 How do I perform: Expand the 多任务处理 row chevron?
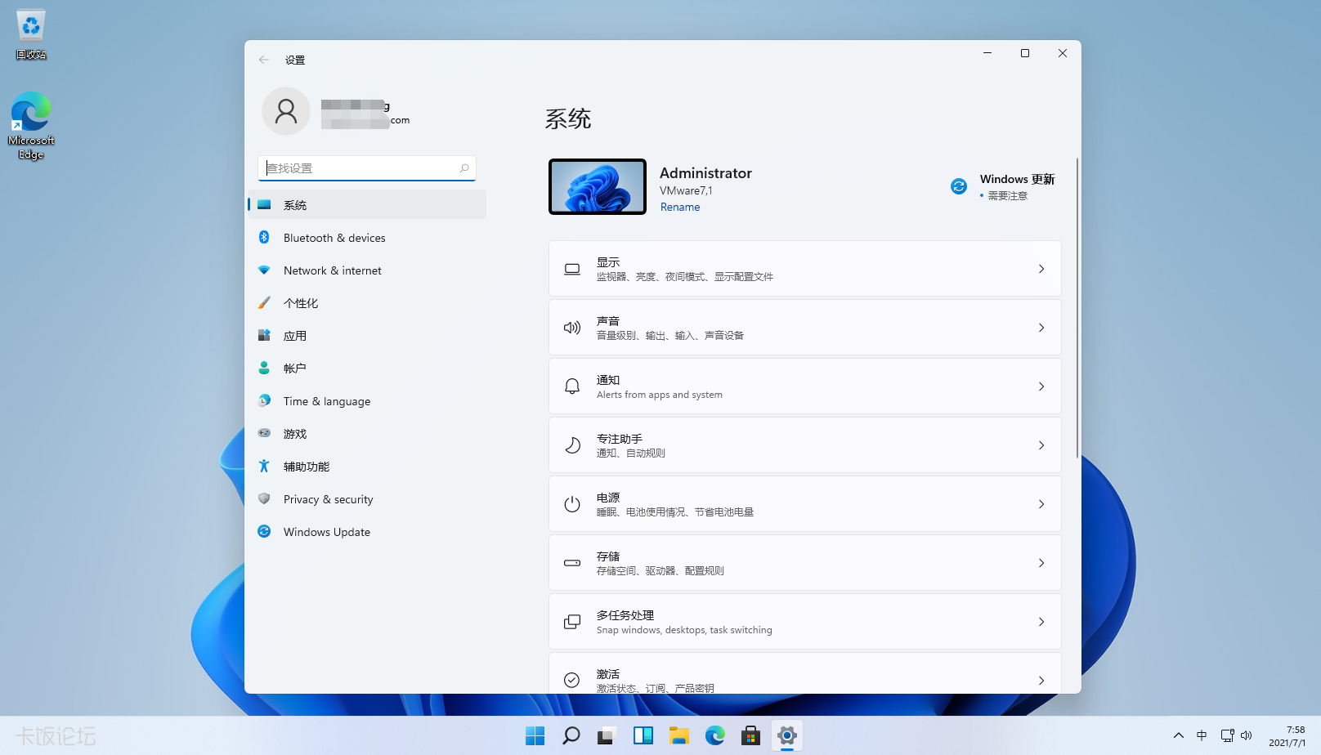(1041, 622)
